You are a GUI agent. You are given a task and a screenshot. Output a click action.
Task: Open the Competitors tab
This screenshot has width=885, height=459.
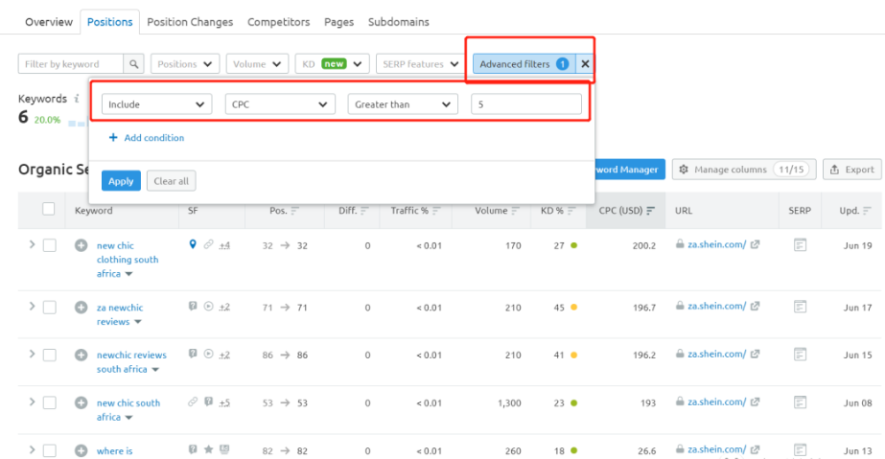coord(278,22)
